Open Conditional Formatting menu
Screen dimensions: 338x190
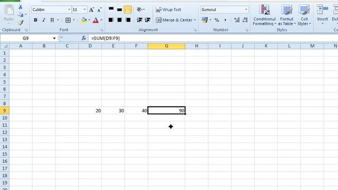pos(264,15)
